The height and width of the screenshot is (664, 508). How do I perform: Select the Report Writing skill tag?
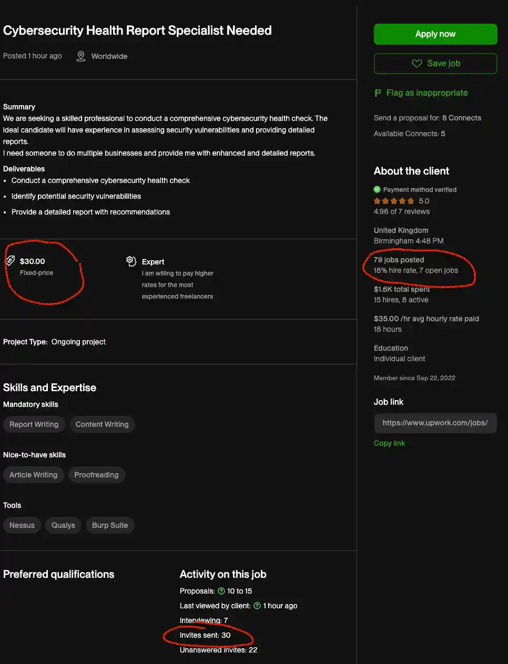(34, 424)
